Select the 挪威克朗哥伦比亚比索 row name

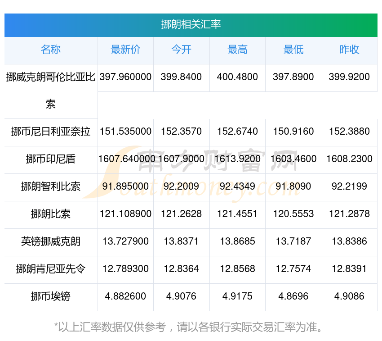pos(51,91)
